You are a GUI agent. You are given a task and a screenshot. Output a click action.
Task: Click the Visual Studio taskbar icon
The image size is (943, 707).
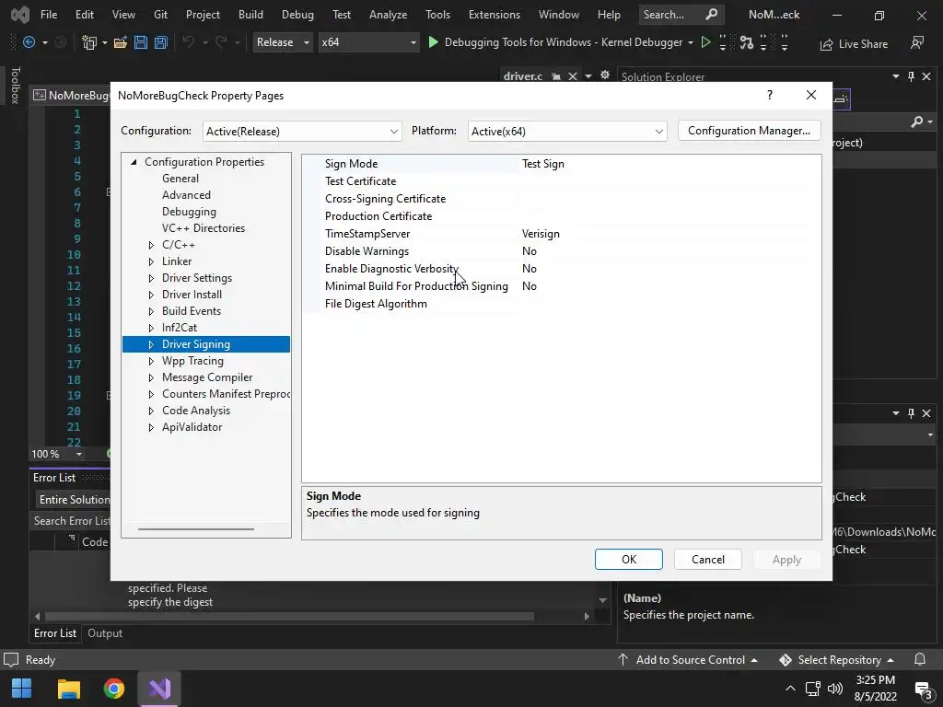click(x=159, y=689)
